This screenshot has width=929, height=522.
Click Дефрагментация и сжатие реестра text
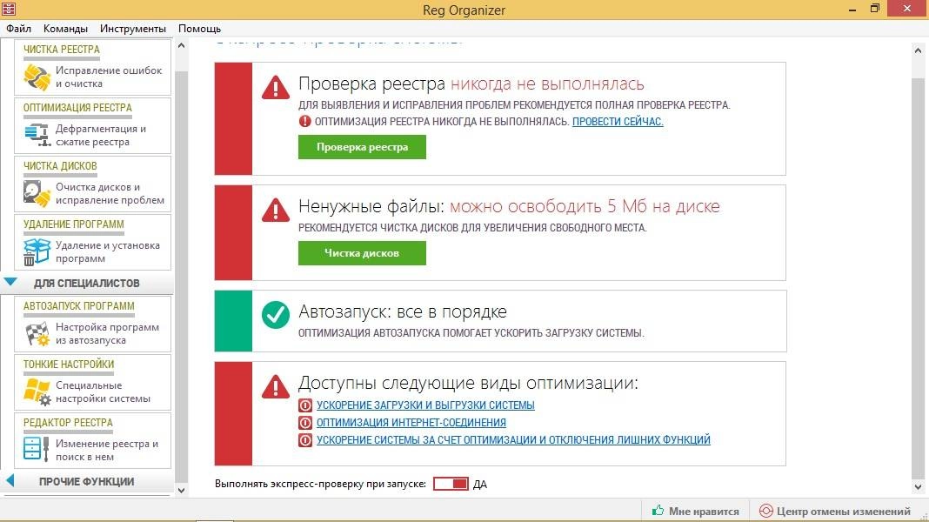[x=101, y=135]
